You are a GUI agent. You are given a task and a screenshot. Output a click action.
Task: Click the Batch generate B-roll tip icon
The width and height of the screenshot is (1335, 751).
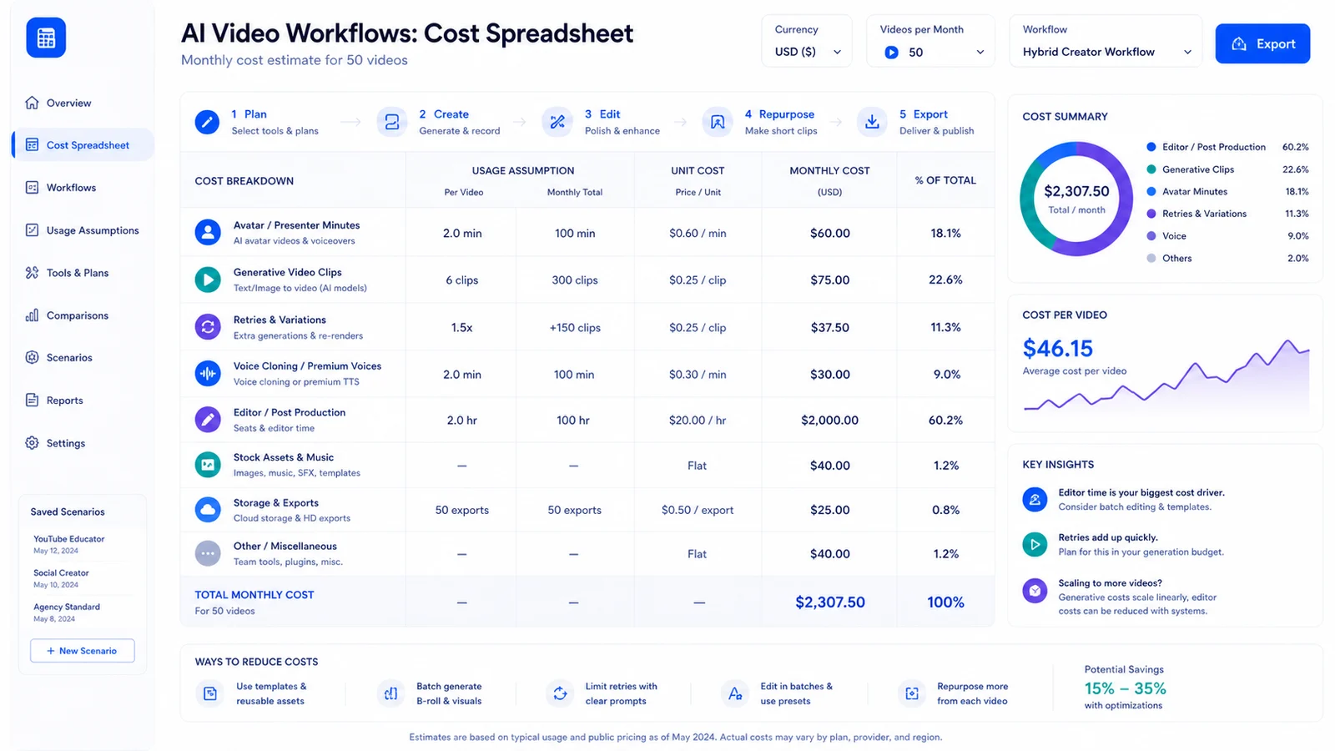[x=390, y=693]
